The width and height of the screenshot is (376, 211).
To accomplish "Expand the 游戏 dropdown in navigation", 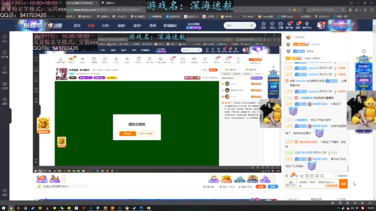I will [137, 26].
